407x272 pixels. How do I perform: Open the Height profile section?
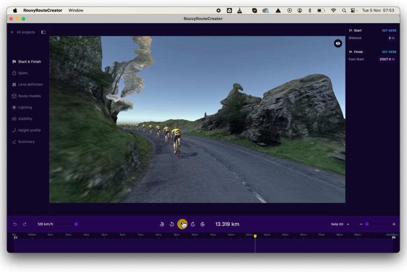point(27,130)
